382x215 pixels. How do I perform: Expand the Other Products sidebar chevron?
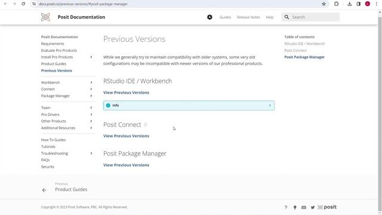pyautogui.click(x=91, y=121)
